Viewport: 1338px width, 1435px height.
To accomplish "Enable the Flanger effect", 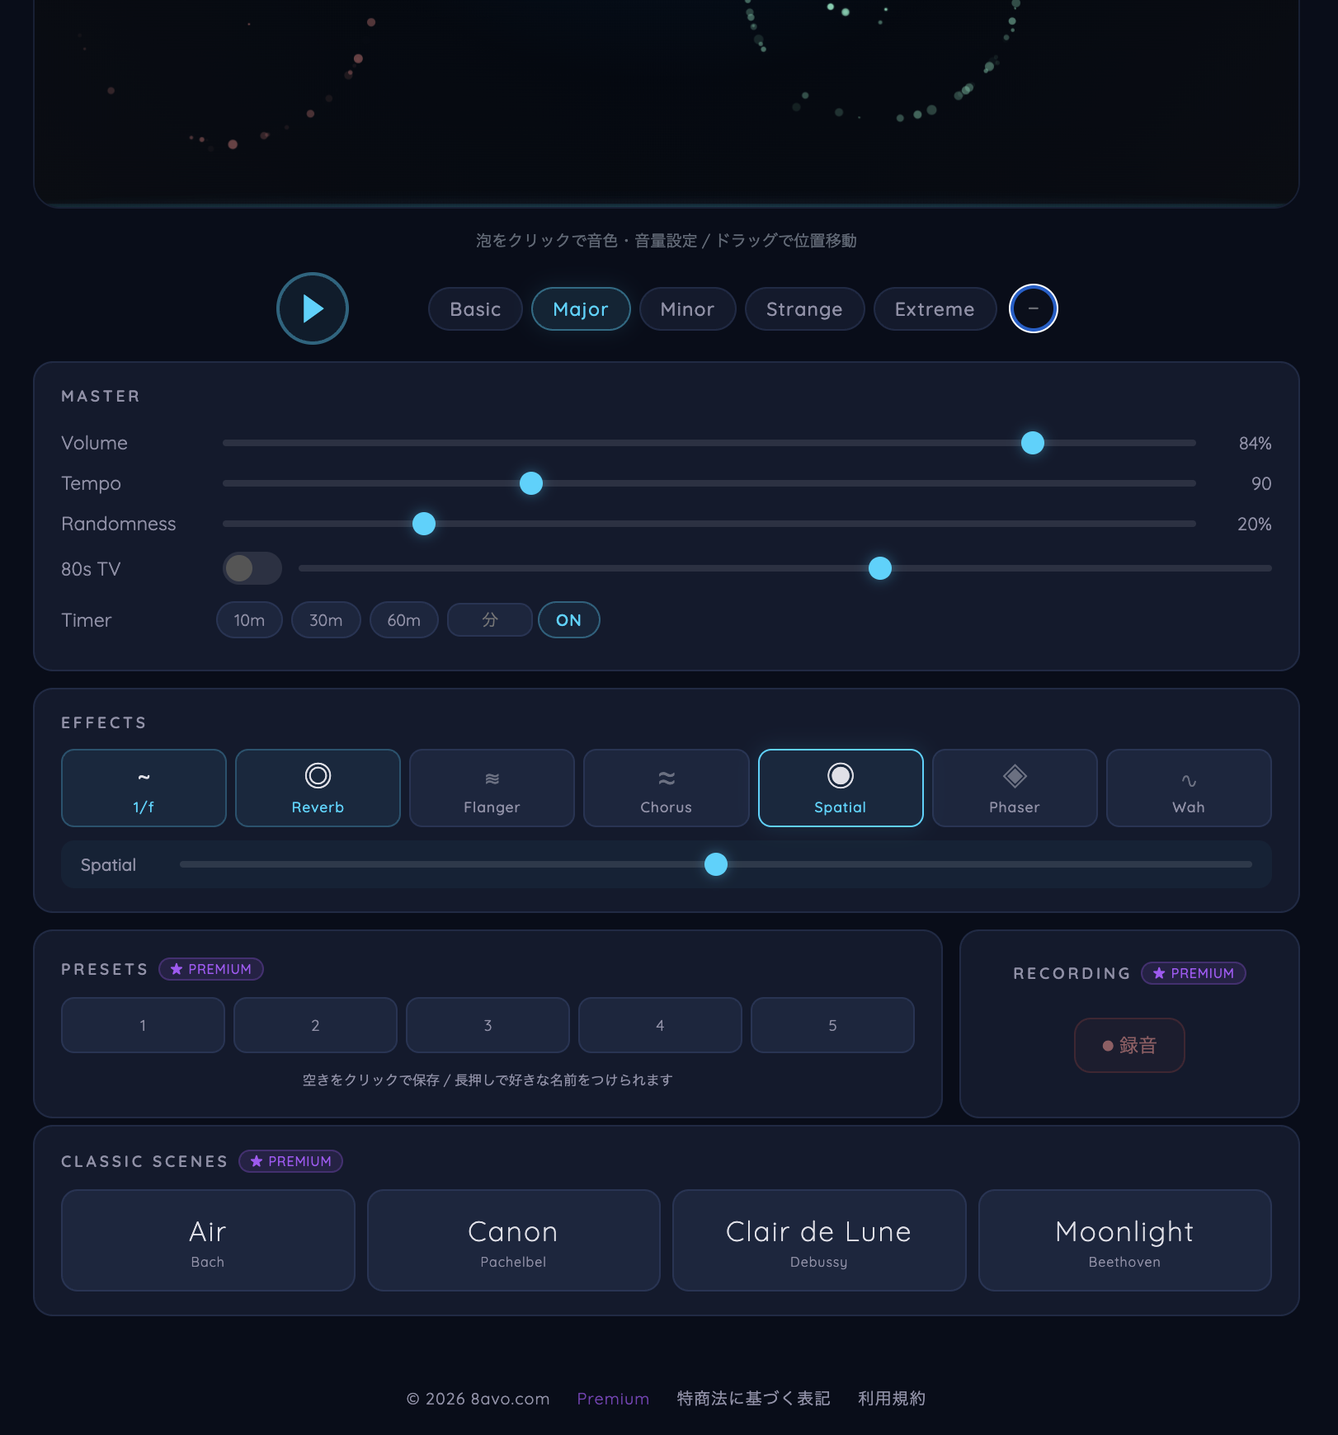I will pos(491,788).
